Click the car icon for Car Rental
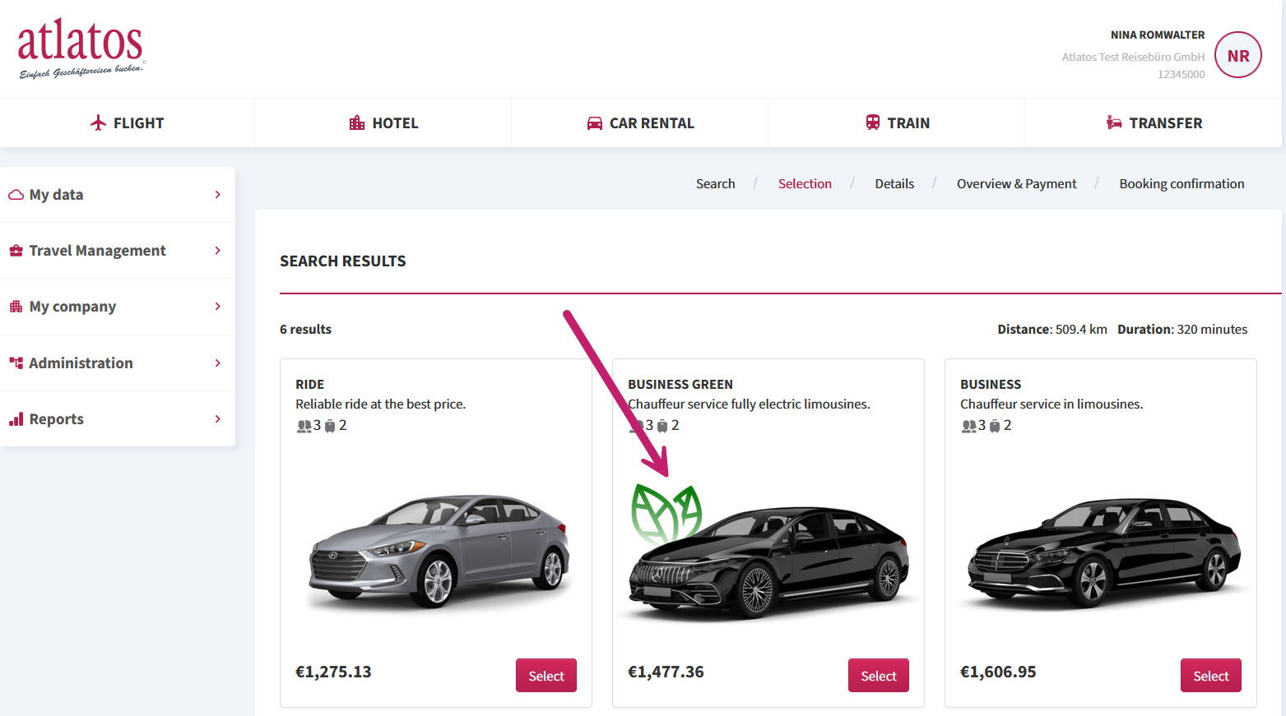 click(594, 123)
